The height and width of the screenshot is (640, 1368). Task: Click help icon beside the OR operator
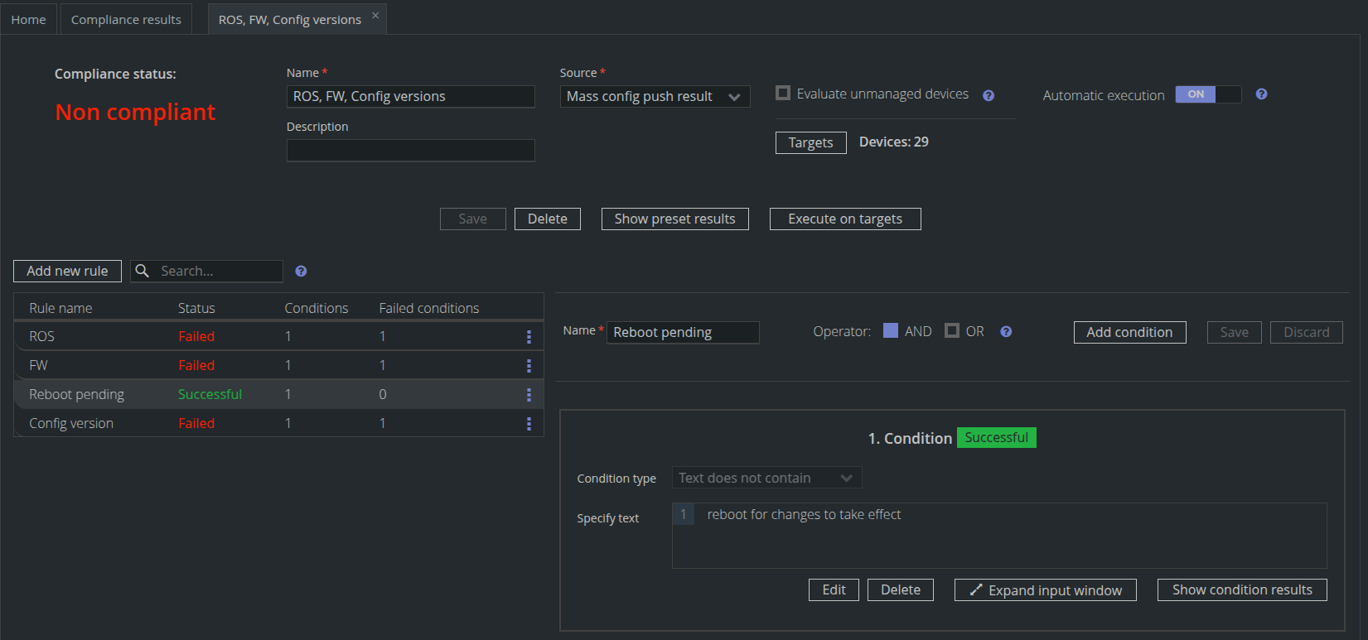(x=1006, y=332)
